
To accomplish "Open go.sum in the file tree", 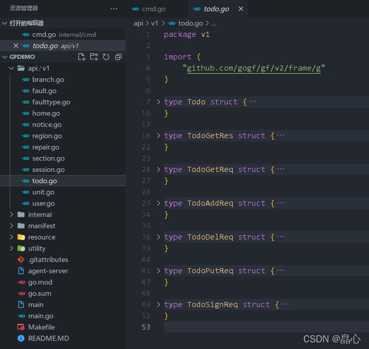I will 63,294.
